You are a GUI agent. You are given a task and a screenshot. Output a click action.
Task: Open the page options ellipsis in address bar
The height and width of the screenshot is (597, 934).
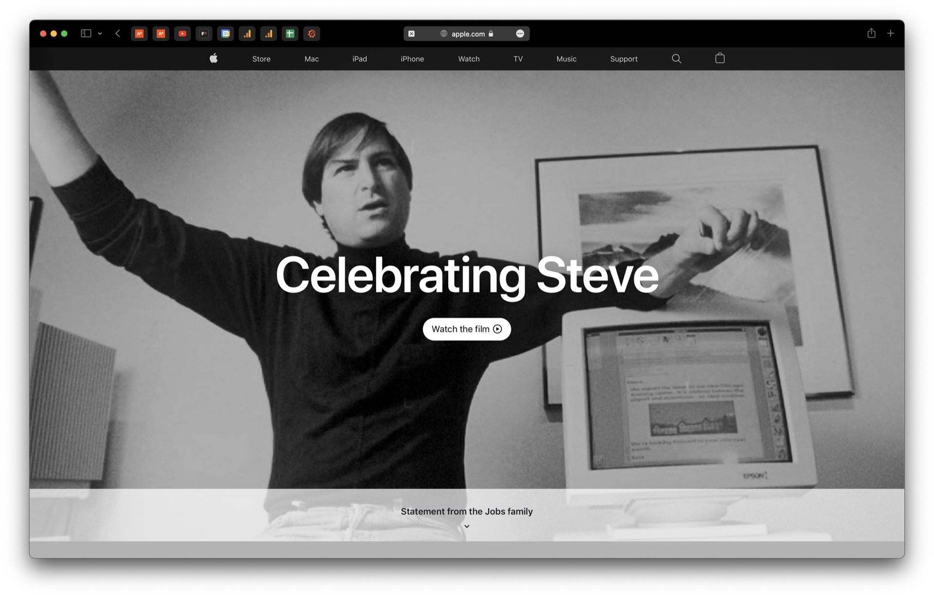click(520, 34)
